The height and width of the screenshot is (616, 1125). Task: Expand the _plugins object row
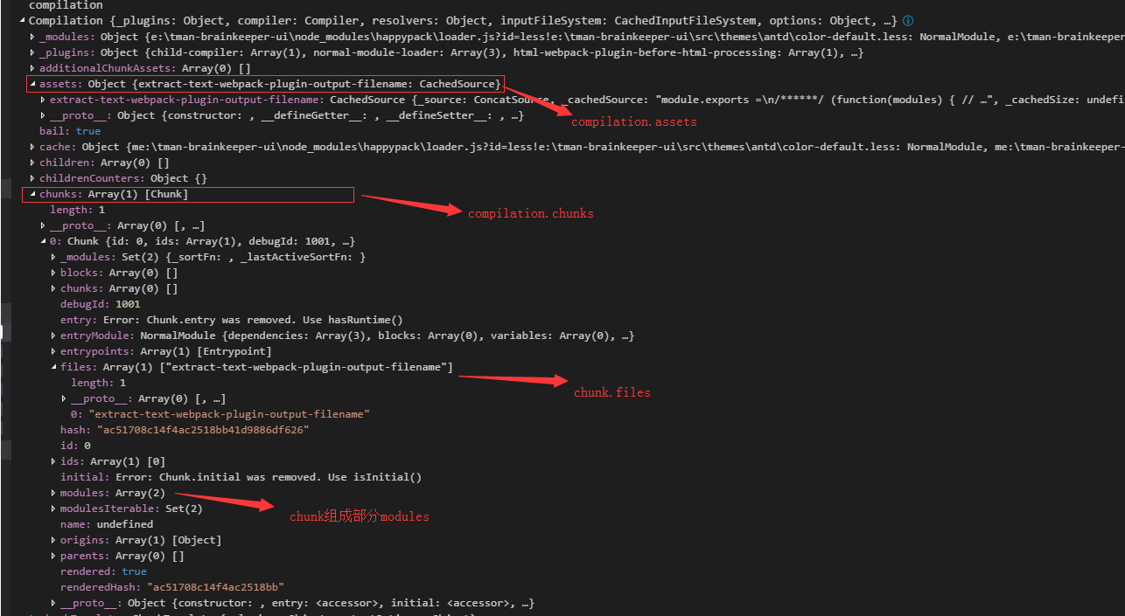pos(32,52)
